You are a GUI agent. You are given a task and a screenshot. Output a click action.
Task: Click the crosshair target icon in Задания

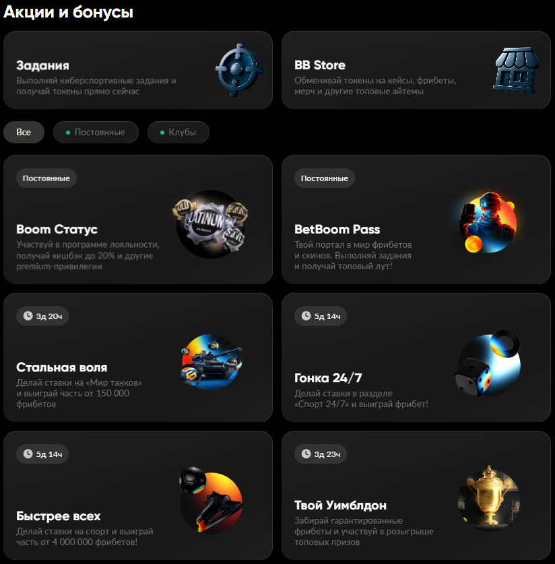tap(238, 70)
